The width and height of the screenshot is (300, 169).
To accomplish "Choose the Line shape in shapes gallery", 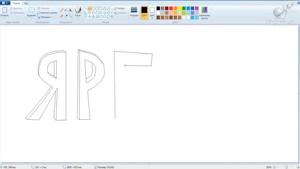I will (x=86, y=8).
